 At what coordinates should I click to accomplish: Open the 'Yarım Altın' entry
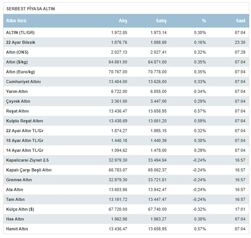(x=17, y=91)
